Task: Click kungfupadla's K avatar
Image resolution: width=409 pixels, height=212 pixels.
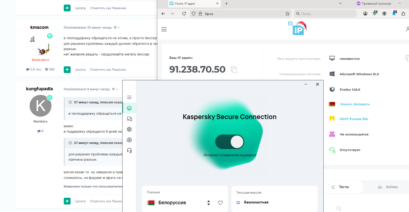Action: [x=41, y=106]
